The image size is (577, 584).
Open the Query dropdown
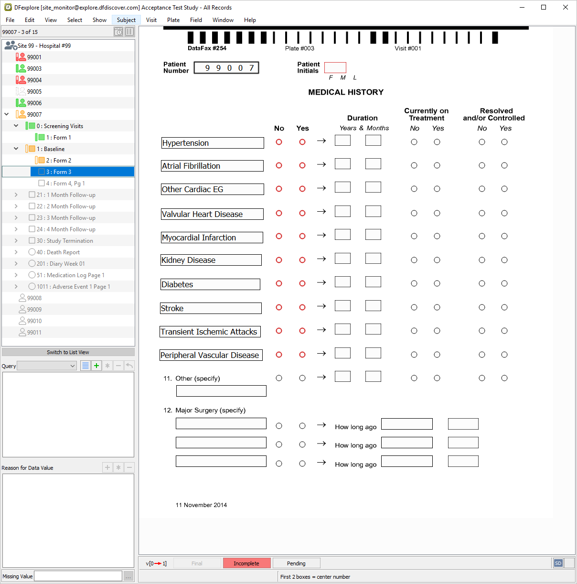(47, 366)
